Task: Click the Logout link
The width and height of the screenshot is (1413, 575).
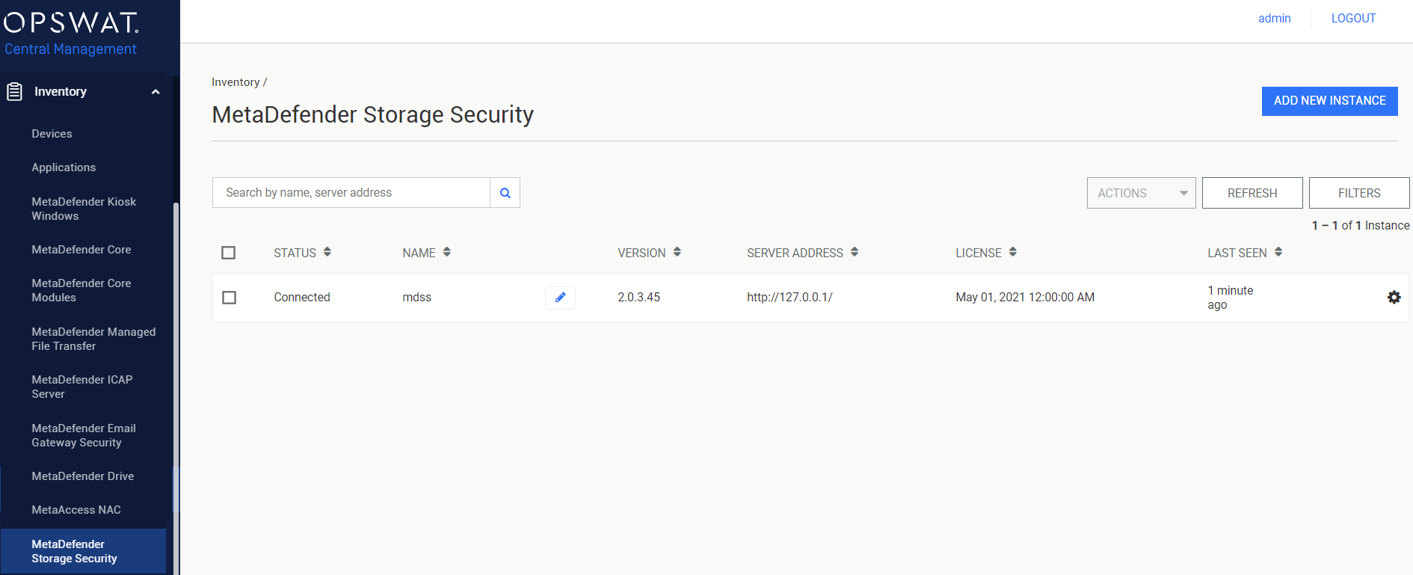Action: point(1353,18)
